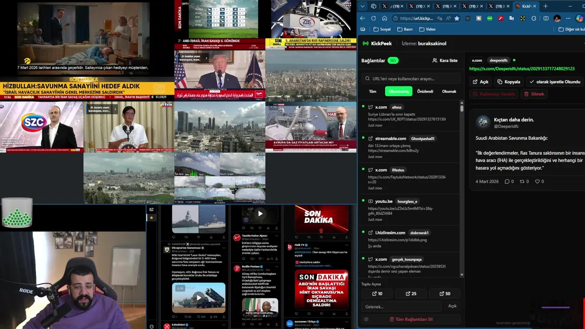Click the KickPeek logo
This screenshot has height=329, width=585.
pyautogui.click(x=377, y=43)
